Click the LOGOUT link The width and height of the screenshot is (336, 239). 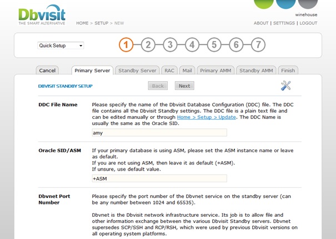(308, 23)
